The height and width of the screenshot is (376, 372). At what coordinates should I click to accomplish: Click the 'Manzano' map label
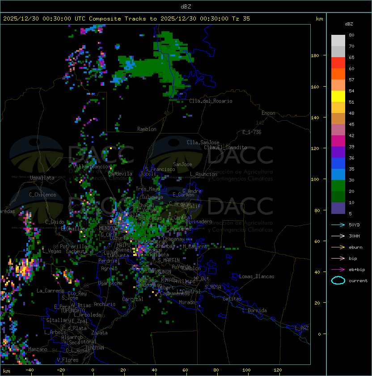pos(38,349)
